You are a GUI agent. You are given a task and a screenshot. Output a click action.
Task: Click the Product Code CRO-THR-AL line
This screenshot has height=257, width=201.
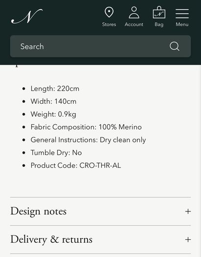tap(76, 165)
